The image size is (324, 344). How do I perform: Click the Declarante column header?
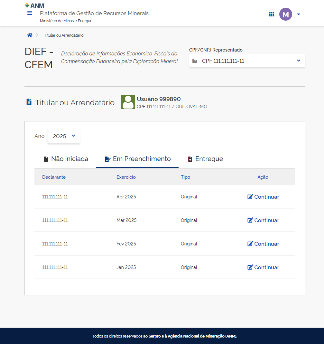54,177
